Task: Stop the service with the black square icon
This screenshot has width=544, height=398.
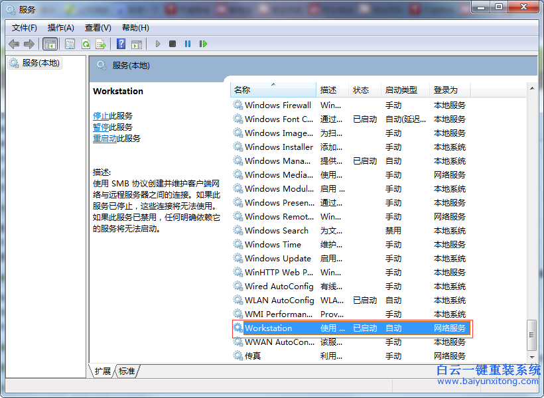Action: pyautogui.click(x=172, y=44)
